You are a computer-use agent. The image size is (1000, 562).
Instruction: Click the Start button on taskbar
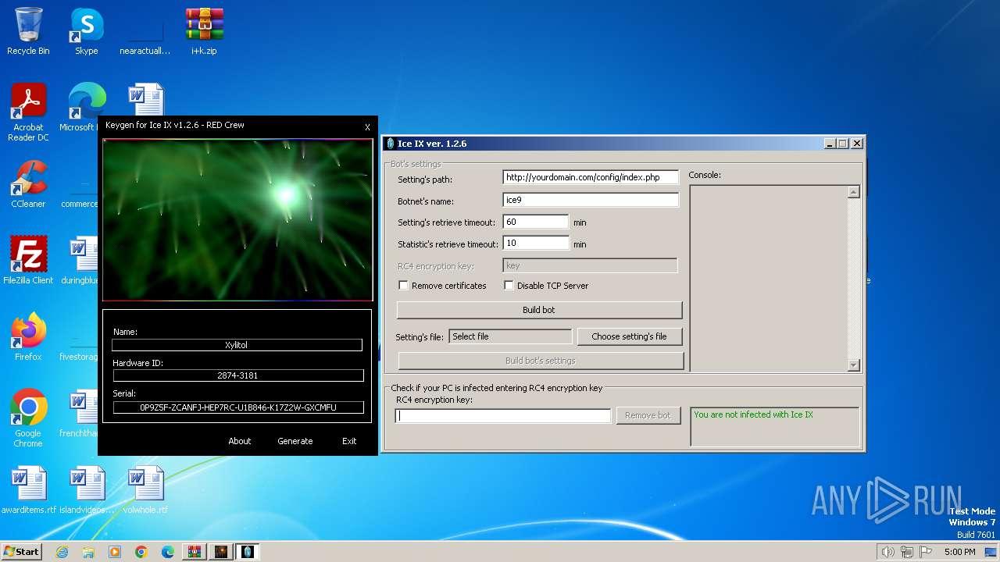click(x=22, y=551)
